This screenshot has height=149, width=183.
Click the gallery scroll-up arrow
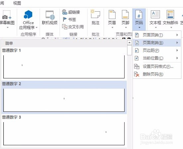point(130,42)
